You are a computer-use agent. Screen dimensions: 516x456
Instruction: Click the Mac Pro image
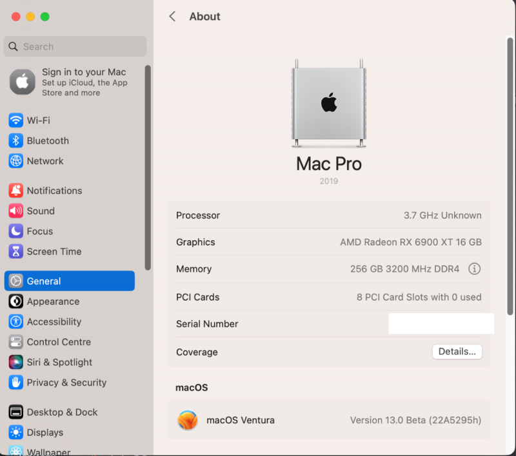pyautogui.click(x=329, y=103)
